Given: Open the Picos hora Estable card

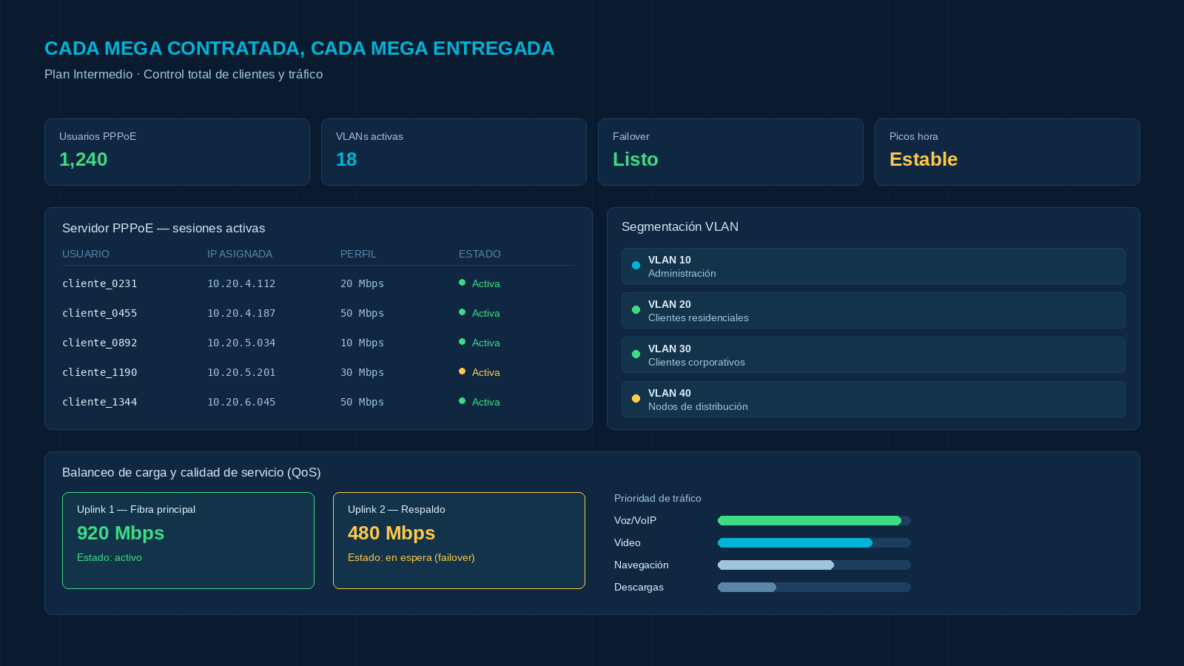Looking at the screenshot, I should pos(1007,152).
